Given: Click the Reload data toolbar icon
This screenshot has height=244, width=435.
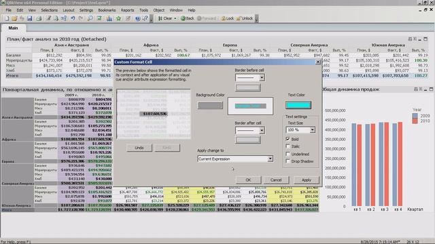Looking at the screenshot, I should (x=56, y=18).
